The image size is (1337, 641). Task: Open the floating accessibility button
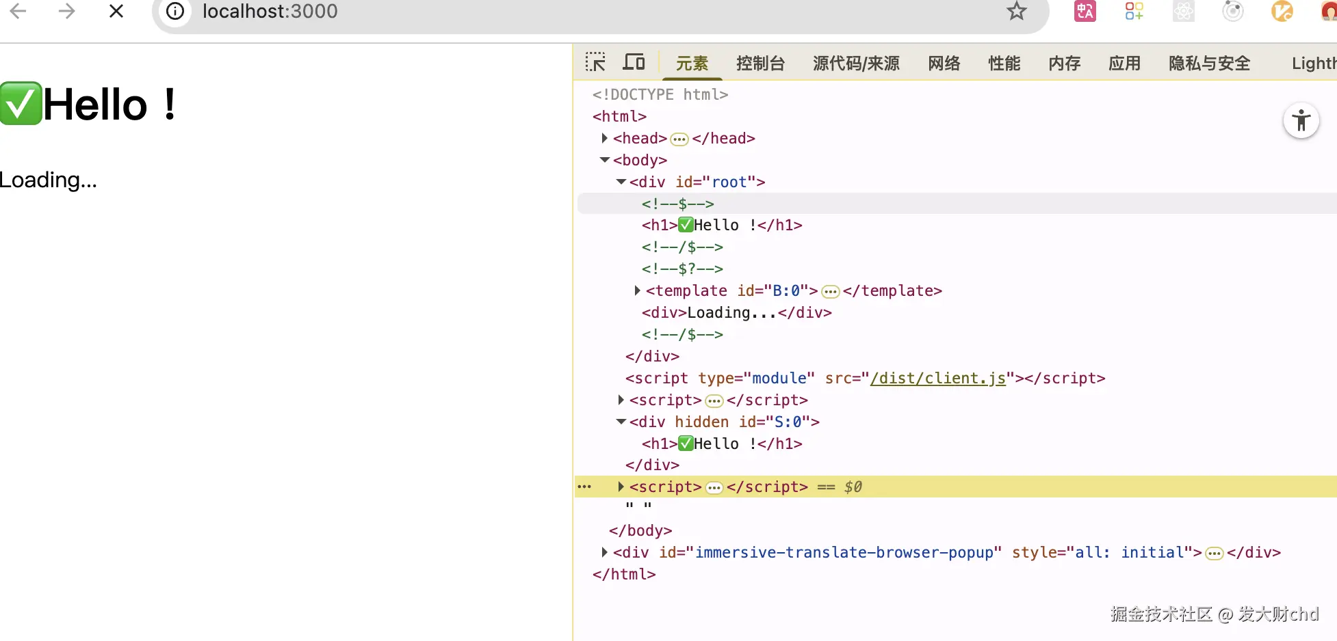[1301, 121]
